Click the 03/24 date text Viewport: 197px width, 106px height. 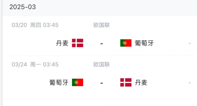click(19, 65)
